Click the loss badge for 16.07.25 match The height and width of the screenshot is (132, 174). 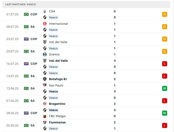pos(165,64)
